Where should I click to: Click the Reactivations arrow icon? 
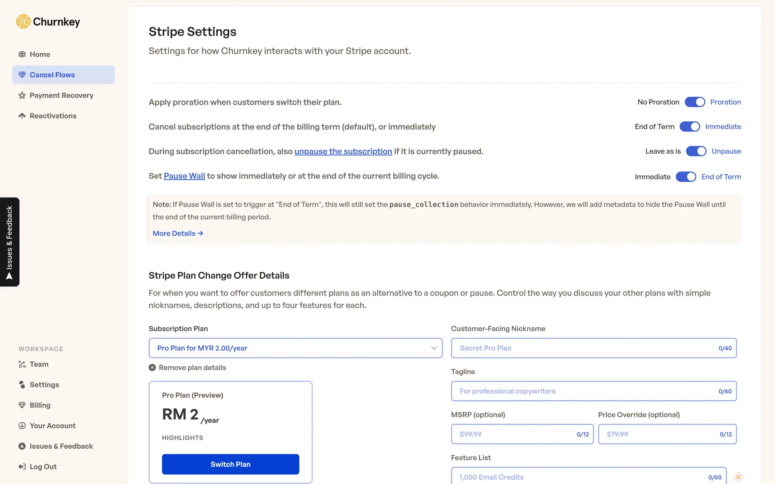point(22,116)
